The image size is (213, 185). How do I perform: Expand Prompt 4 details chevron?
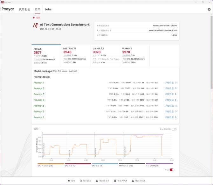pyautogui.click(x=176, y=100)
